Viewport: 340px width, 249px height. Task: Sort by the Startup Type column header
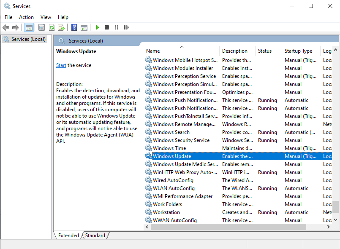298,51
